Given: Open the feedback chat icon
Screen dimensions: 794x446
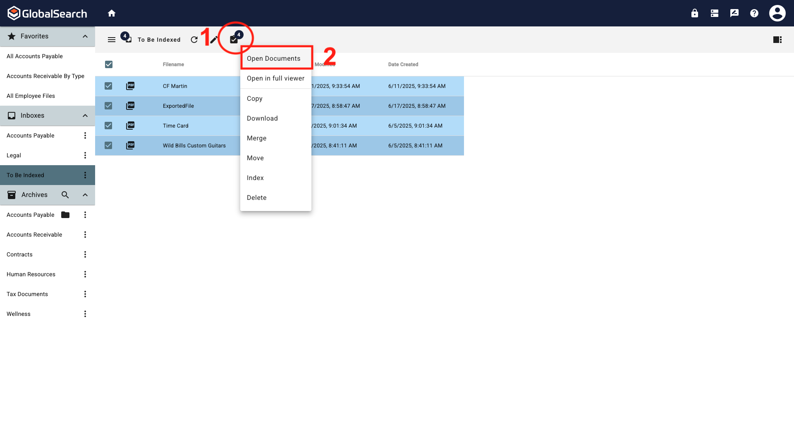Looking at the screenshot, I should [x=734, y=13].
